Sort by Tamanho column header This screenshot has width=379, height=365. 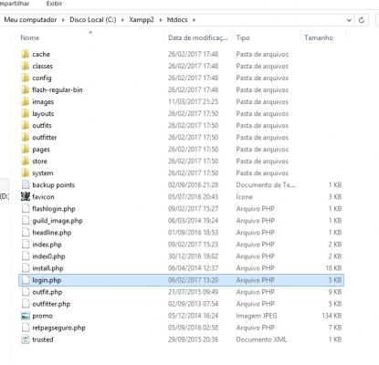coord(319,37)
